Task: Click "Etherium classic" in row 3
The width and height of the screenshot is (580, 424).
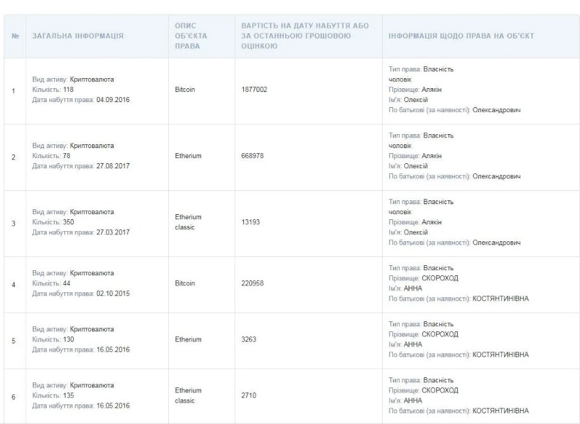Action: tap(188, 221)
